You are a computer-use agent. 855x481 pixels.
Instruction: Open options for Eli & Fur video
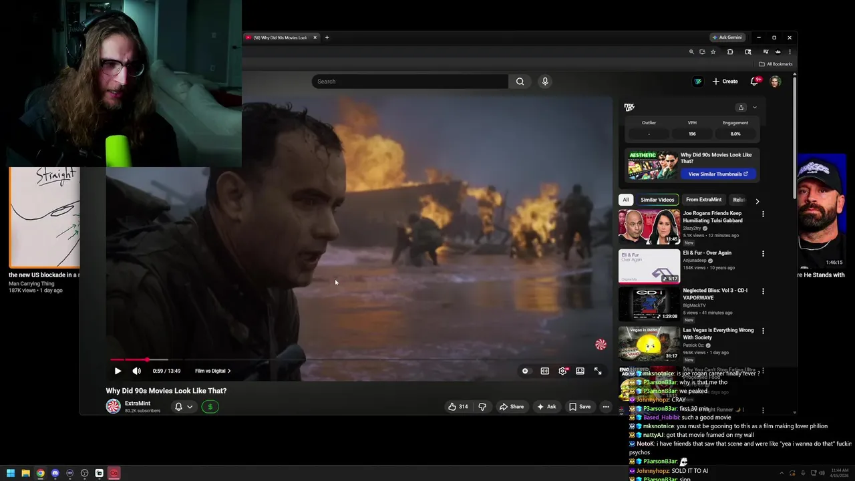coord(763,254)
